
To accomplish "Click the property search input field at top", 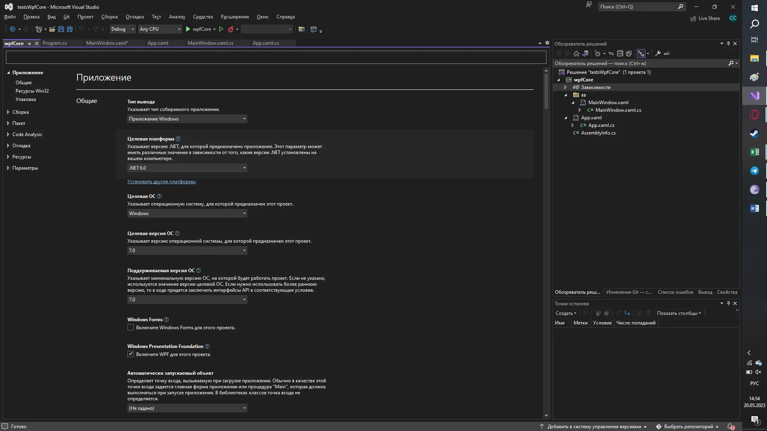I will (x=276, y=57).
